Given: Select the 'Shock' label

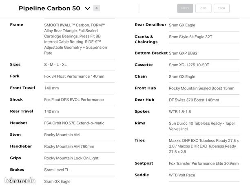Looking at the screenshot, I should 16,100.
